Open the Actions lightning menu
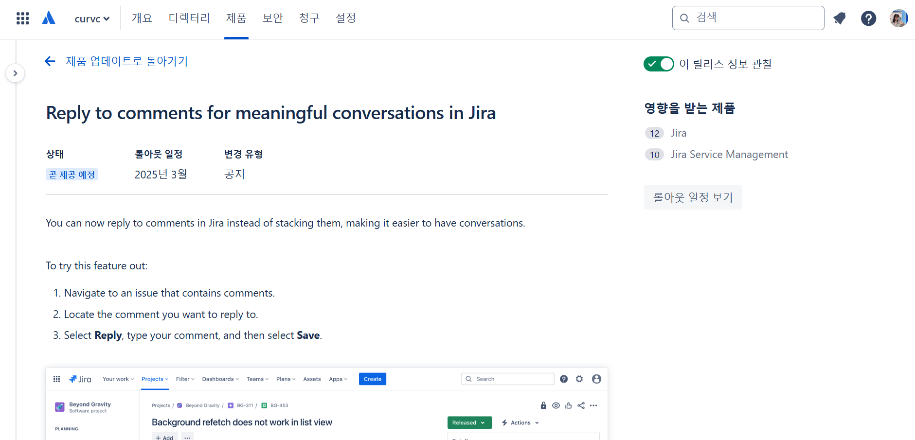Image resolution: width=915 pixels, height=440 pixels. [x=520, y=423]
